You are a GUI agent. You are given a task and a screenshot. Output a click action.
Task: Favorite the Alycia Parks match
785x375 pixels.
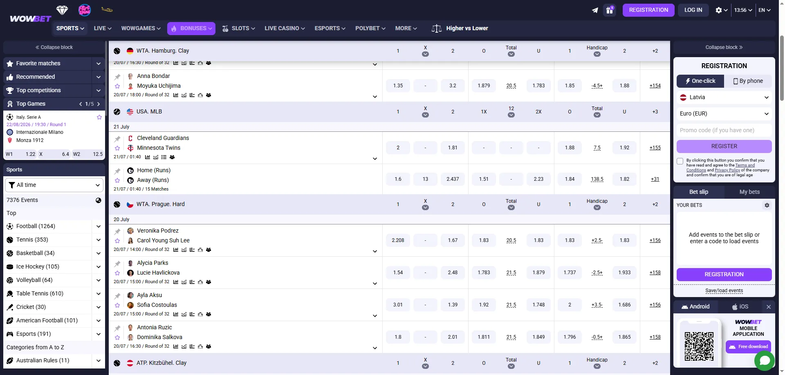point(117,273)
